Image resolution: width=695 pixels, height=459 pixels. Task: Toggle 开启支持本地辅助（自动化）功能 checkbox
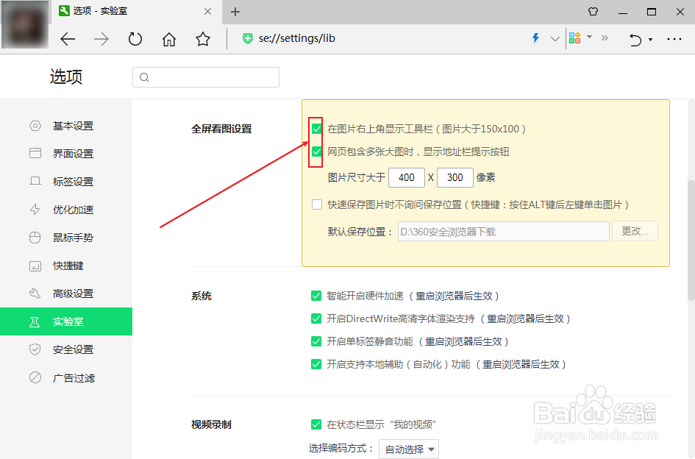tap(316, 364)
